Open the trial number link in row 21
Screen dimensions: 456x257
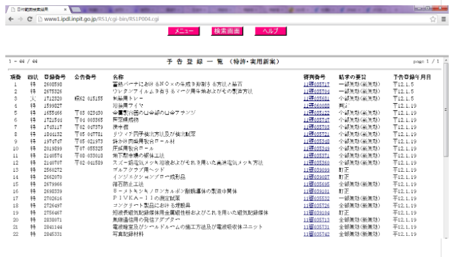click(x=316, y=227)
